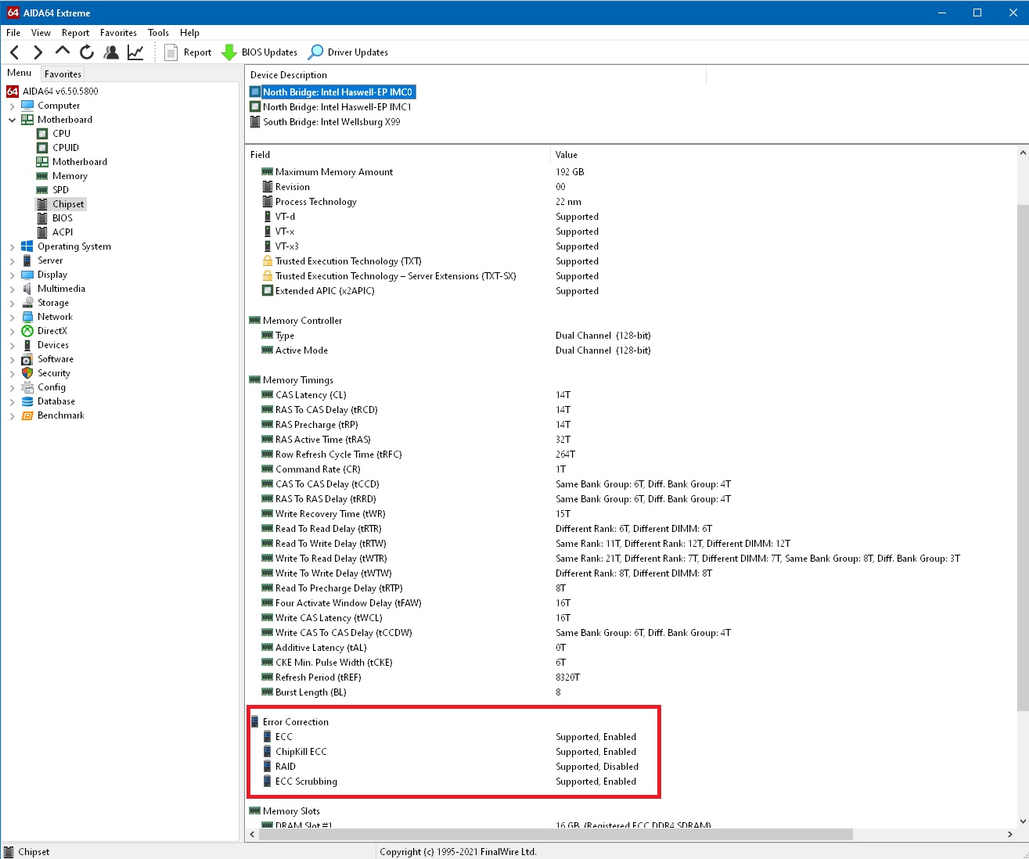Click the Operating System Windows logo icon
1029x859 pixels.
[x=27, y=246]
